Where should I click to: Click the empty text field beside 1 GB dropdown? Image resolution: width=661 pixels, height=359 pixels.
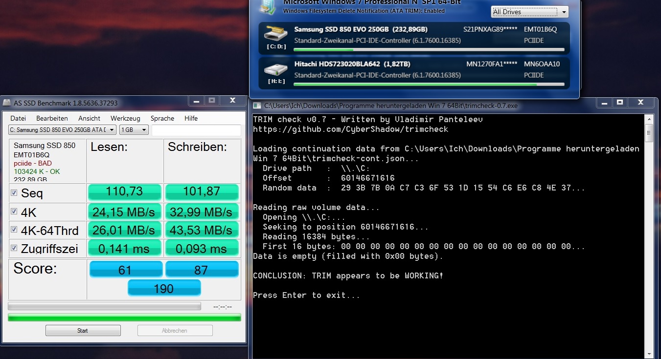[196, 130]
